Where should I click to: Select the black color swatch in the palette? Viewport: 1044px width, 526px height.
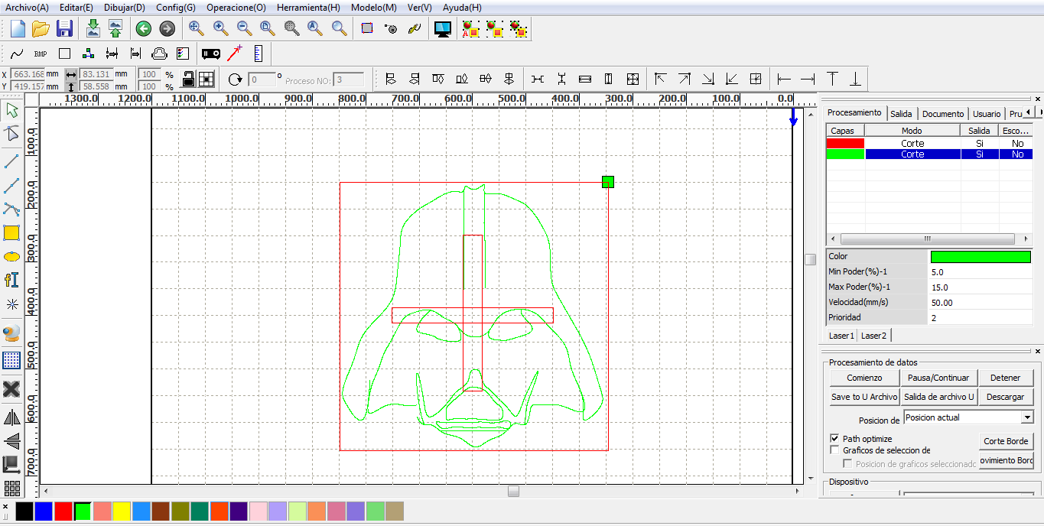[24, 511]
